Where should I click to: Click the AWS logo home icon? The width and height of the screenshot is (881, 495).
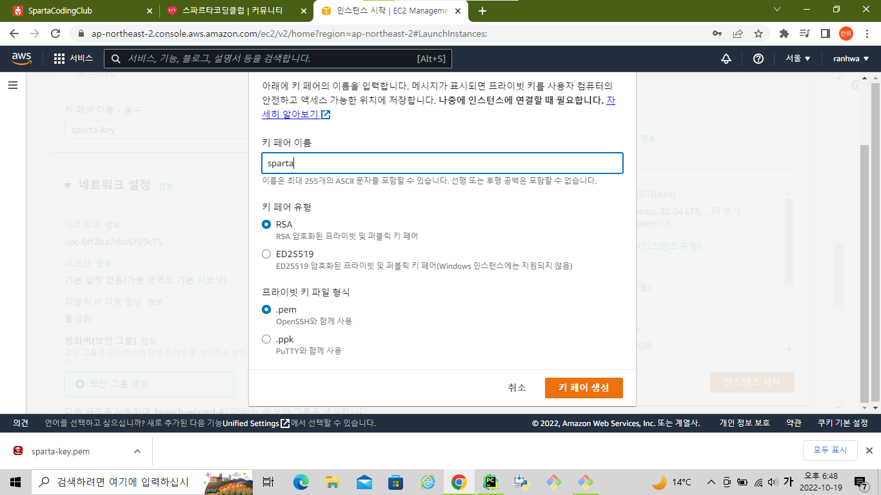(21, 59)
